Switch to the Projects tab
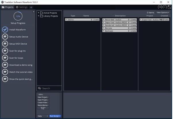Screen dimensions: 173x119 click(7, 7)
